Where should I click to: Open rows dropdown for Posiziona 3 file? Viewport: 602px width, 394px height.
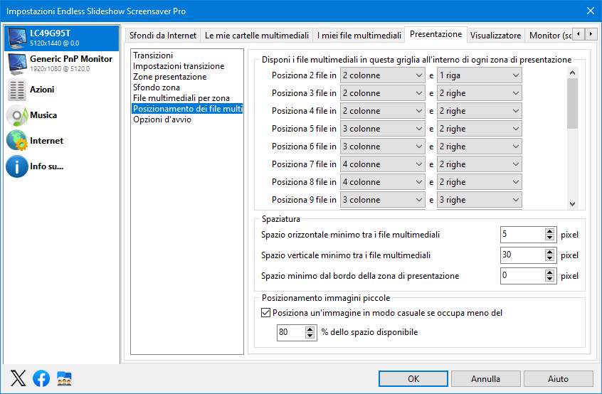coord(479,93)
